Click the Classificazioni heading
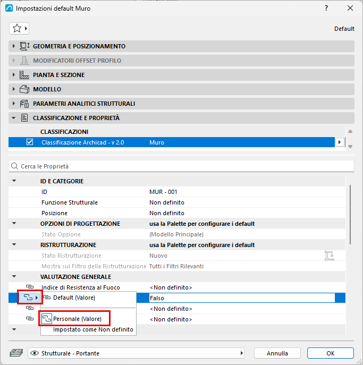Viewport: 363px width, 365px height. coord(64,132)
